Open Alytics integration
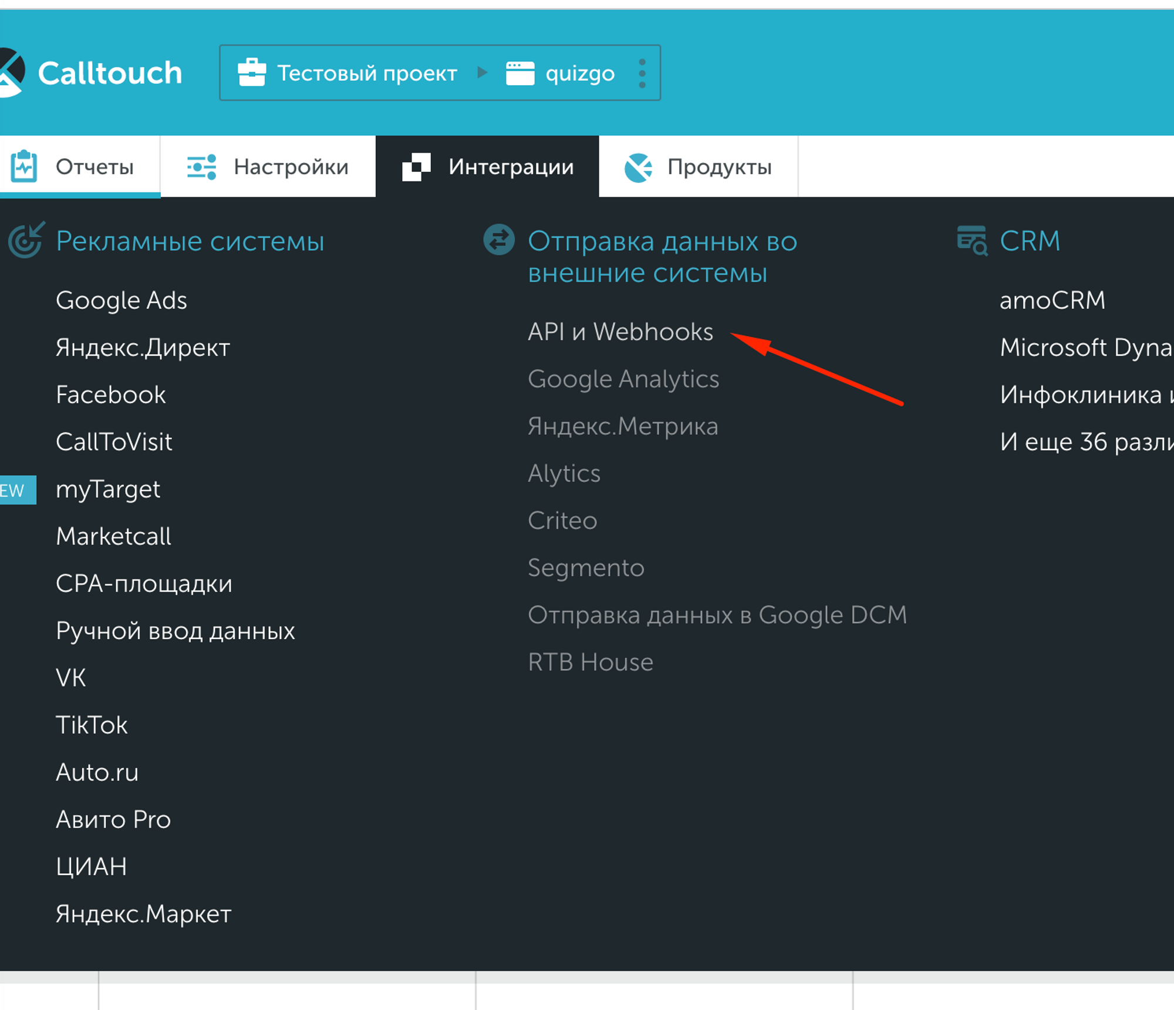 (564, 474)
